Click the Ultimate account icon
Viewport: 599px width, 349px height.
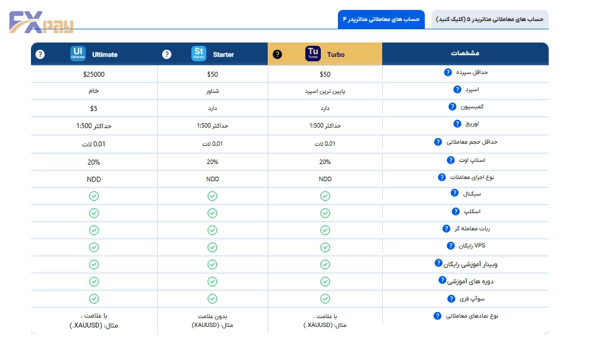(x=78, y=54)
